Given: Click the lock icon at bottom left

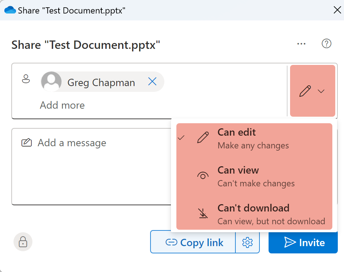Looking at the screenshot, I should click(x=23, y=242).
